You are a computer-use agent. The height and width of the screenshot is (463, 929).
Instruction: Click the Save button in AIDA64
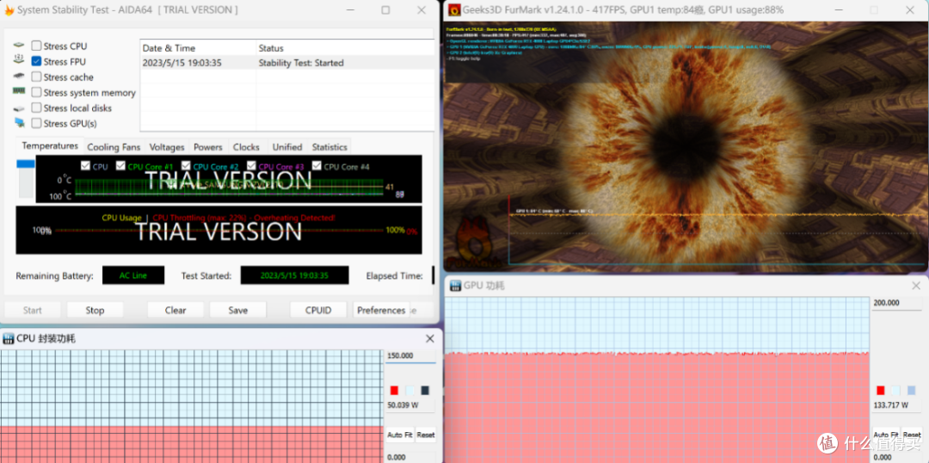[238, 310]
